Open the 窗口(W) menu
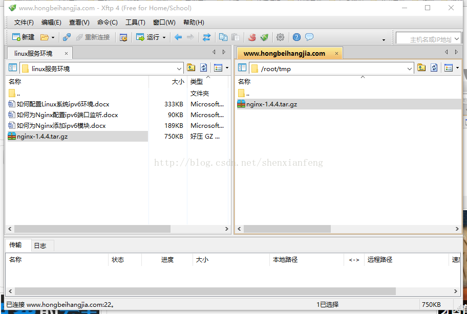Image resolution: width=467 pixels, height=314 pixels. coord(164,23)
